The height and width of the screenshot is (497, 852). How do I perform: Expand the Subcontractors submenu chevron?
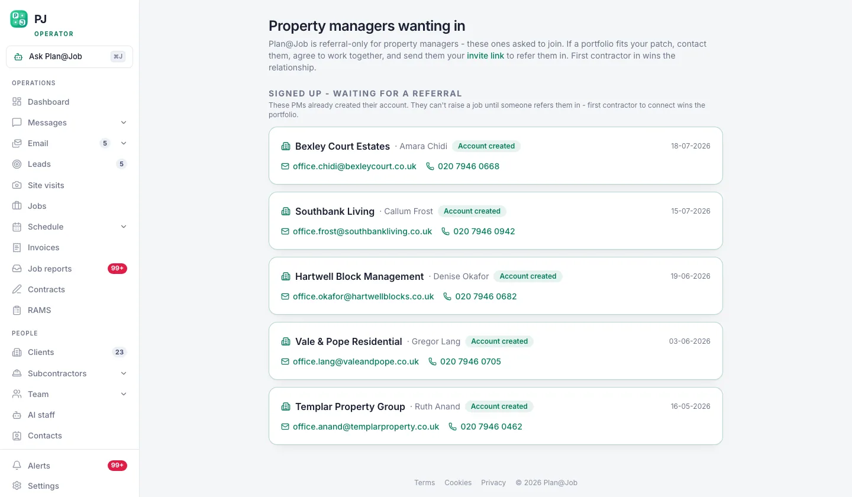click(124, 373)
